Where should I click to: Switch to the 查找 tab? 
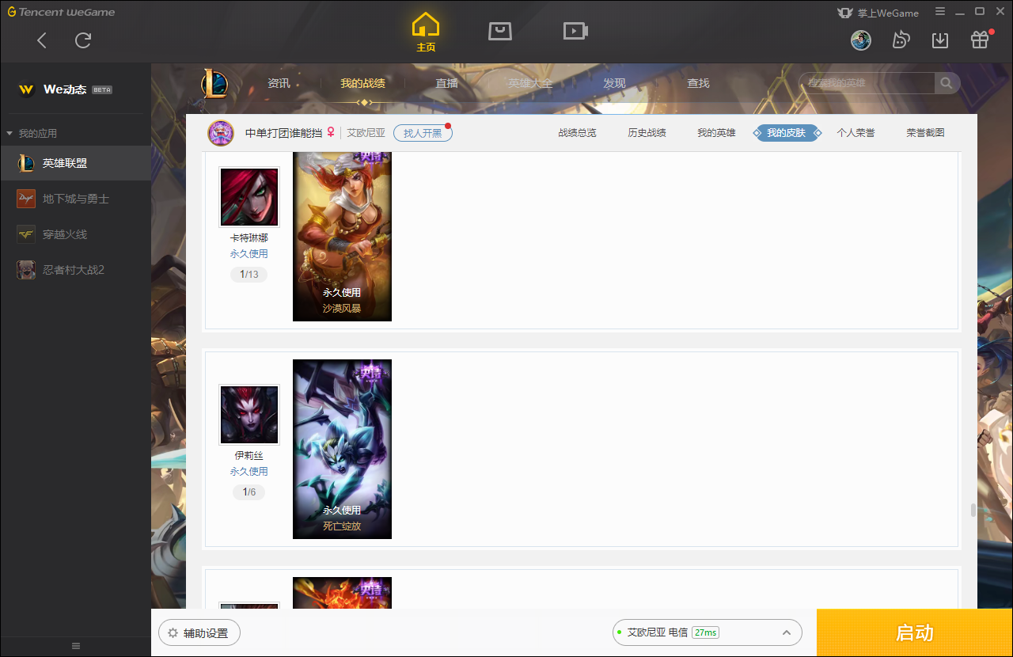[698, 83]
